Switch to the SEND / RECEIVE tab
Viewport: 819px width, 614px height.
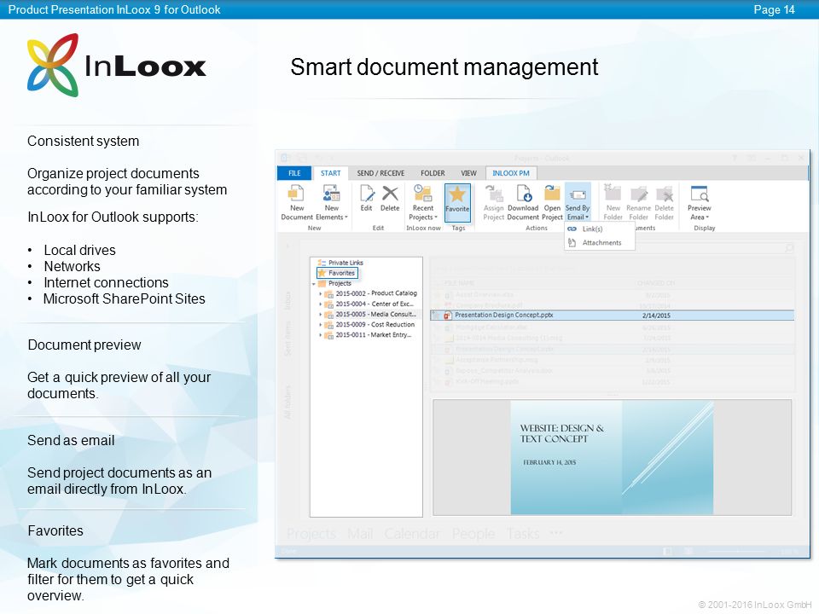click(x=380, y=173)
